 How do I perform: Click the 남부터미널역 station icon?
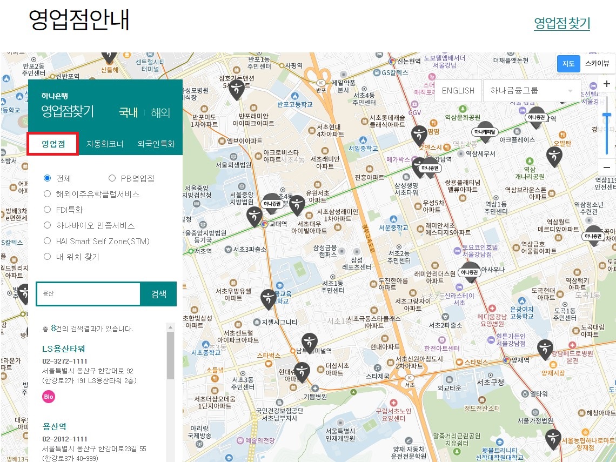click(293, 351)
